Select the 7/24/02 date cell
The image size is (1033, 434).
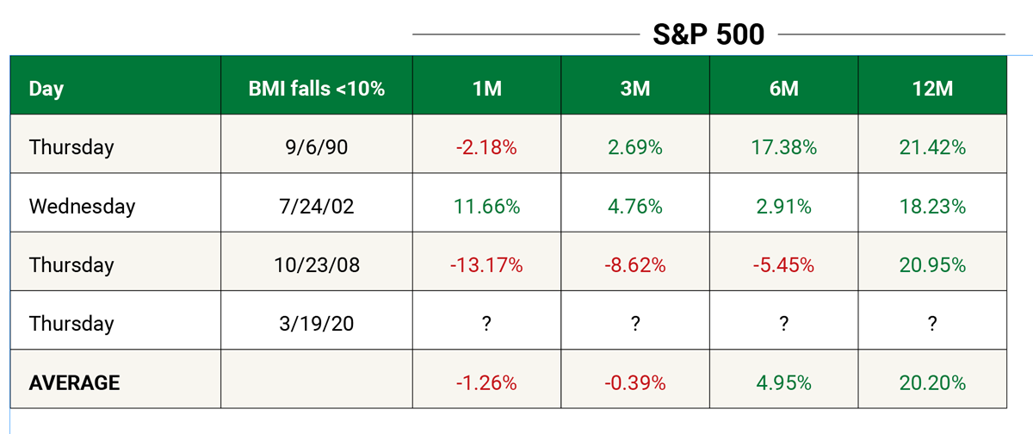pos(317,207)
